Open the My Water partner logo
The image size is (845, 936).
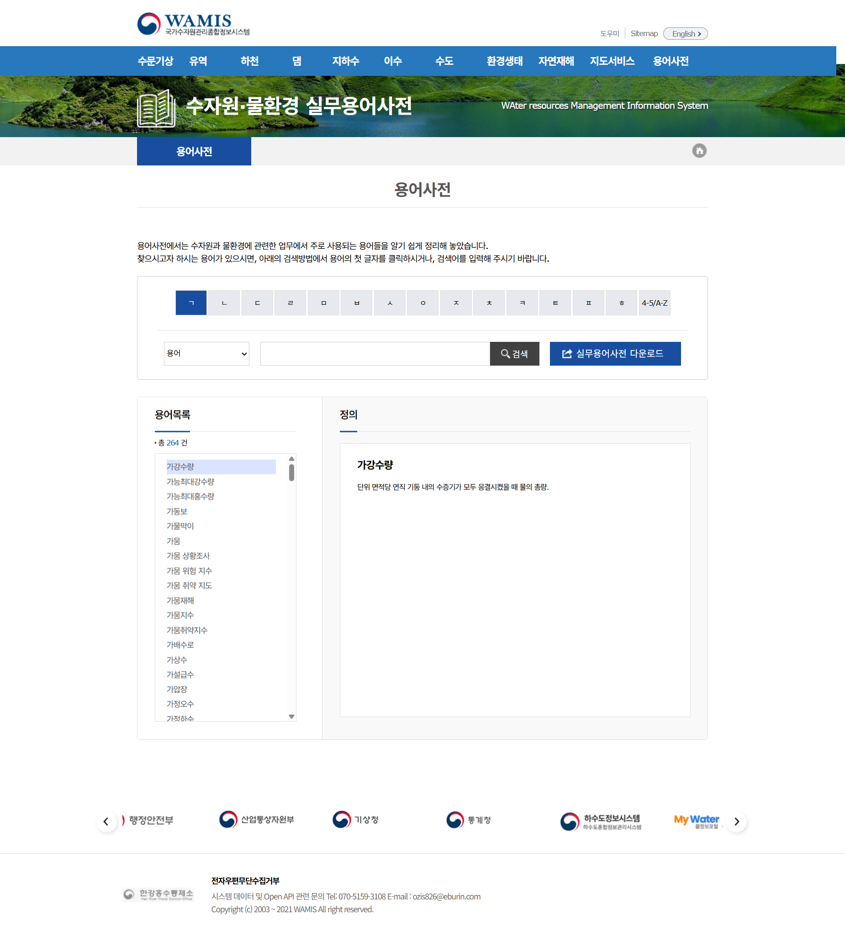(x=696, y=820)
